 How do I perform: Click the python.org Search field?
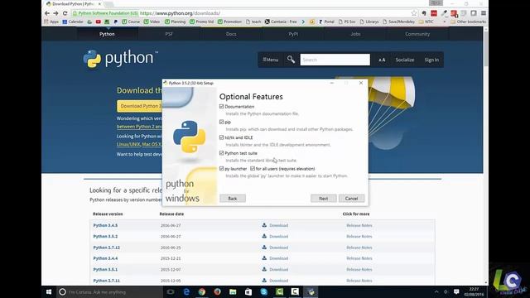[x=335, y=60]
